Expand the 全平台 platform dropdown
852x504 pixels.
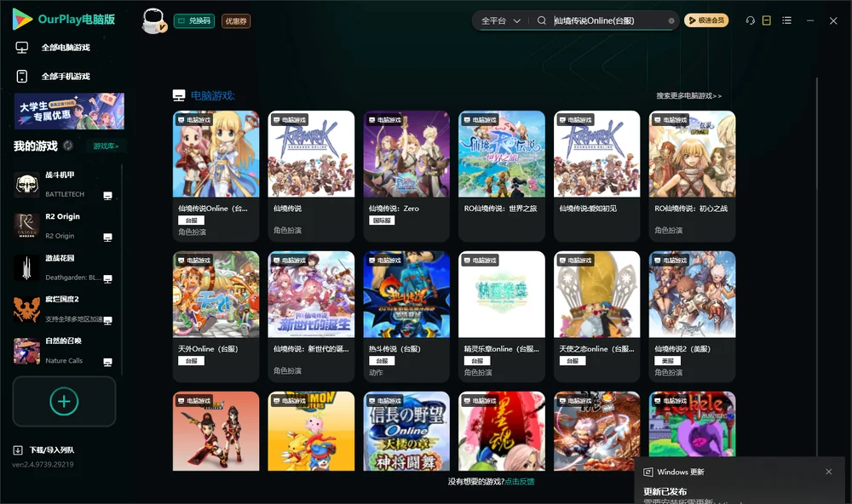pos(500,20)
